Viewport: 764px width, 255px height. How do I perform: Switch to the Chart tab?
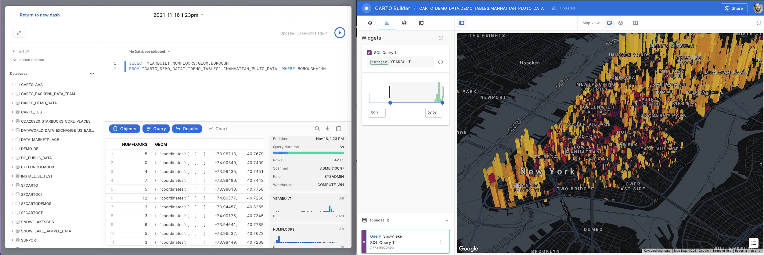click(218, 129)
